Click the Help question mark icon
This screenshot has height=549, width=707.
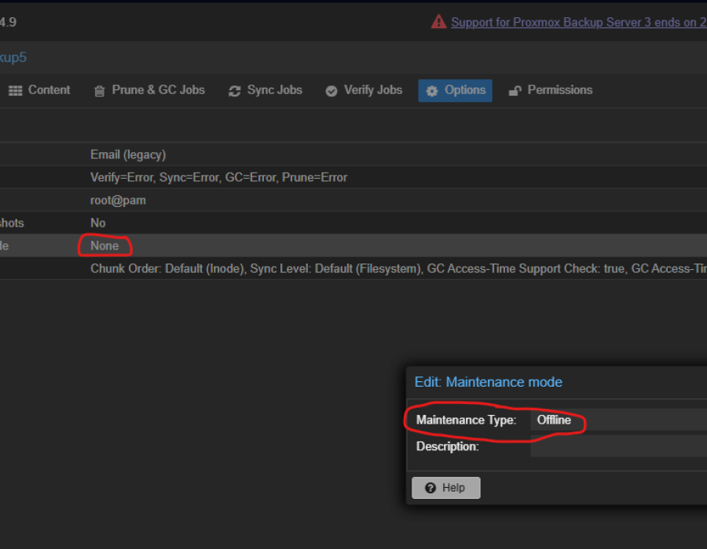point(430,488)
